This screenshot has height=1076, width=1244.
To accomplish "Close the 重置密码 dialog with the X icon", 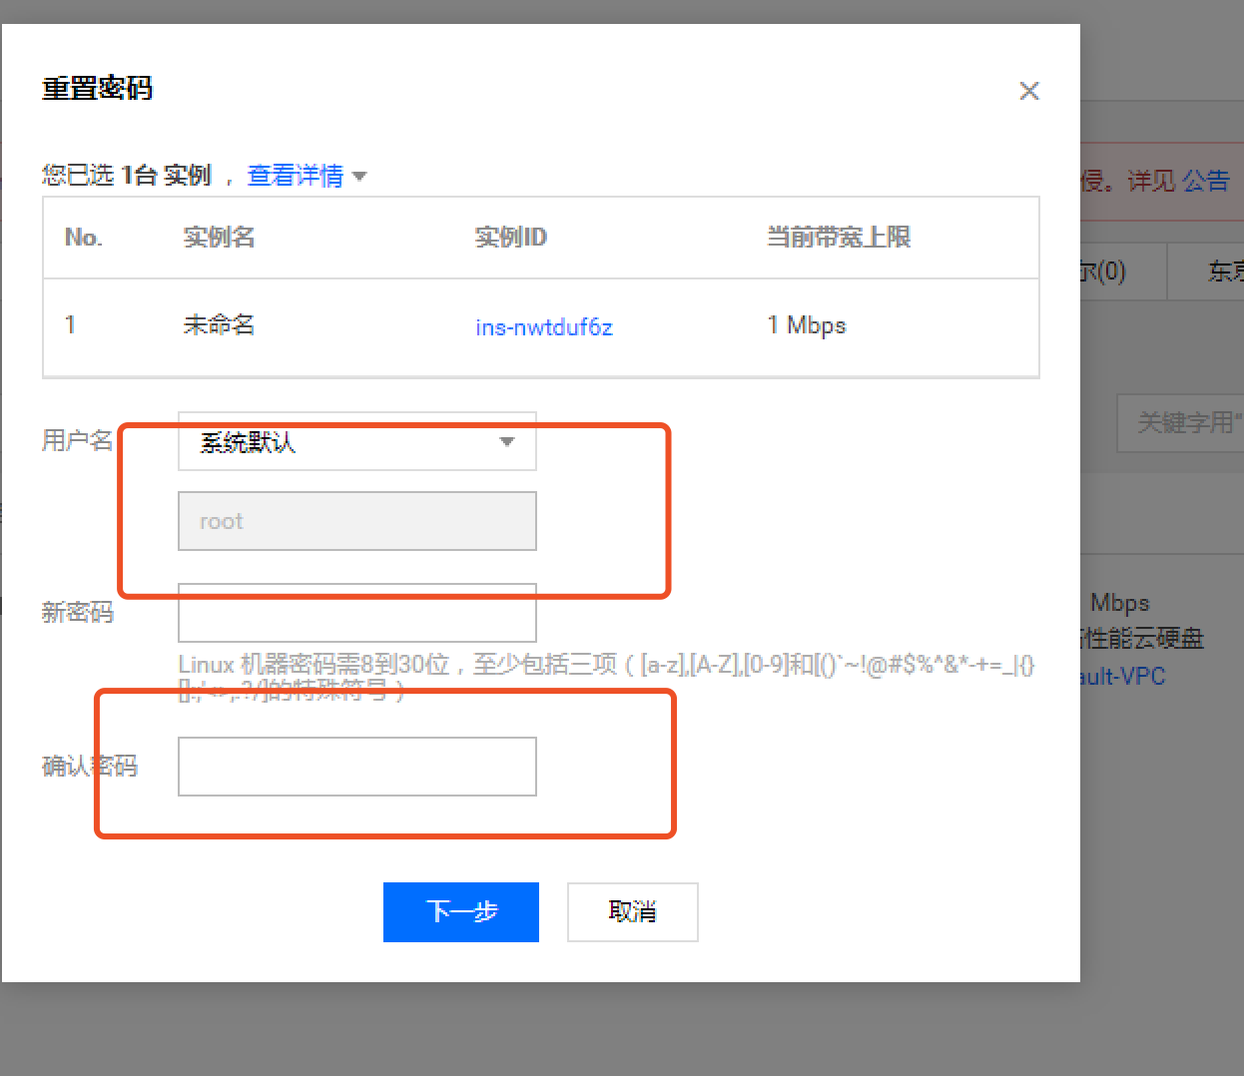I will [1029, 91].
